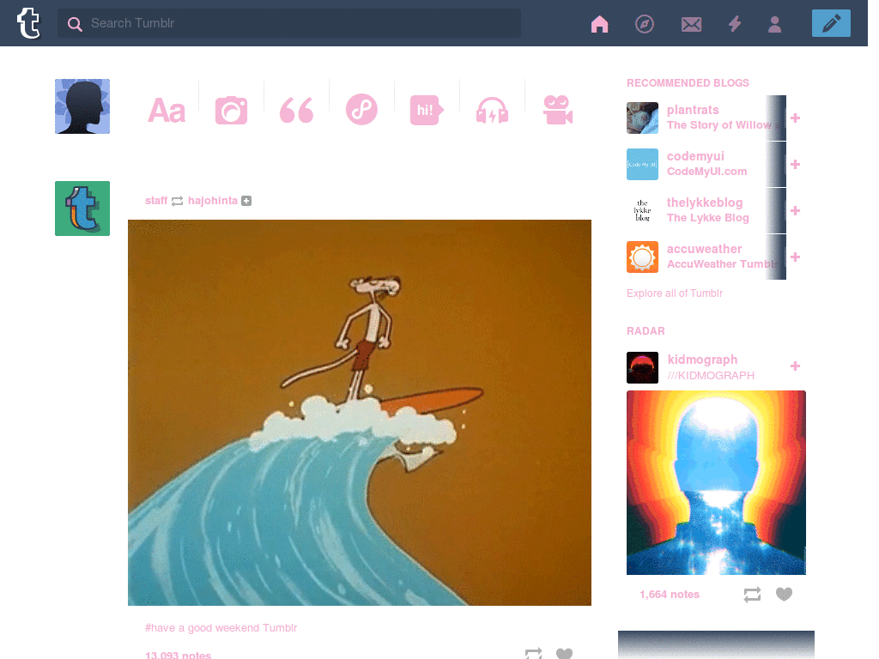The image size is (879, 659).
Task: Open the thelykkeblog blog link
Action: click(705, 203)
